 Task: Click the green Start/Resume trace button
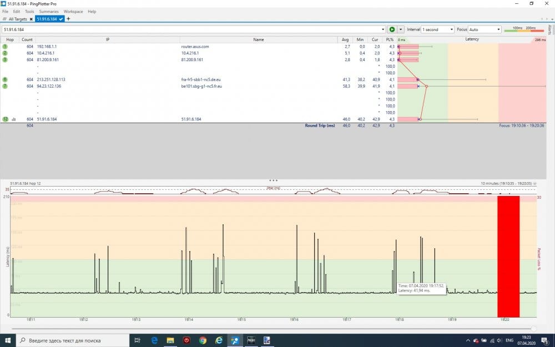click(392, 29)
